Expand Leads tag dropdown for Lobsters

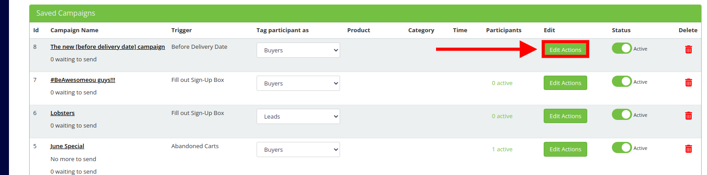pyautogui.click(x=298, y=116)
